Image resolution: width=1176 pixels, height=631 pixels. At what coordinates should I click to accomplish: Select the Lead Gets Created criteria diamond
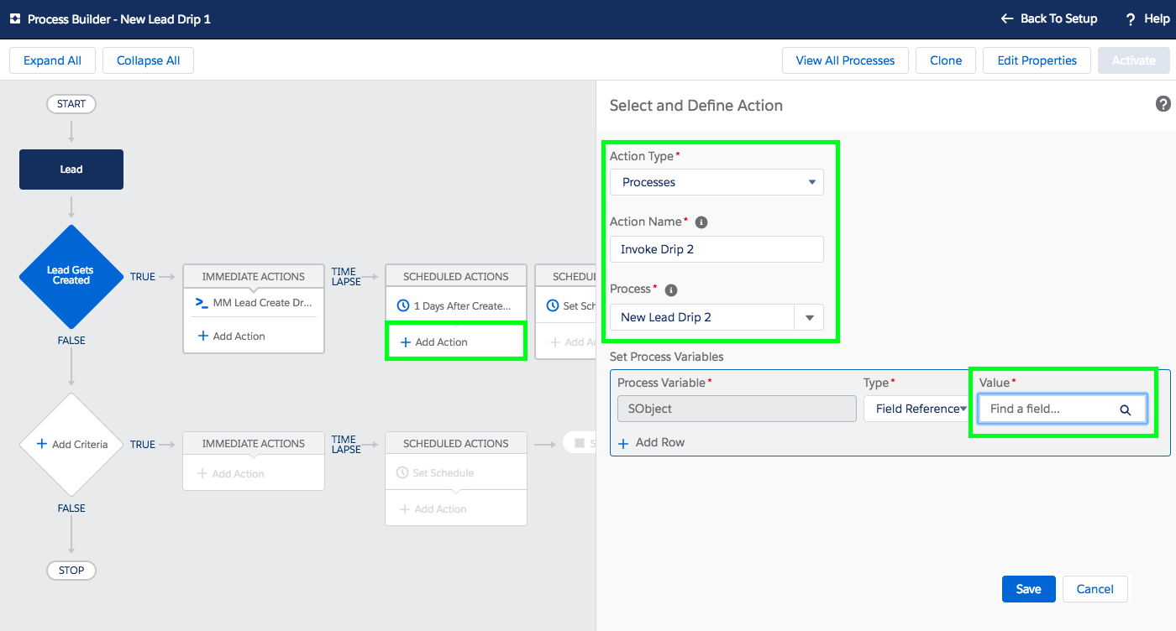pyautogui.click(x=71, y=276)
